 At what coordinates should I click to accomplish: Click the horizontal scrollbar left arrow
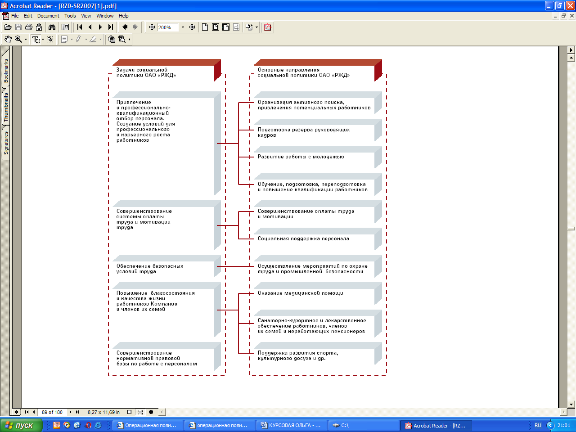162,412
